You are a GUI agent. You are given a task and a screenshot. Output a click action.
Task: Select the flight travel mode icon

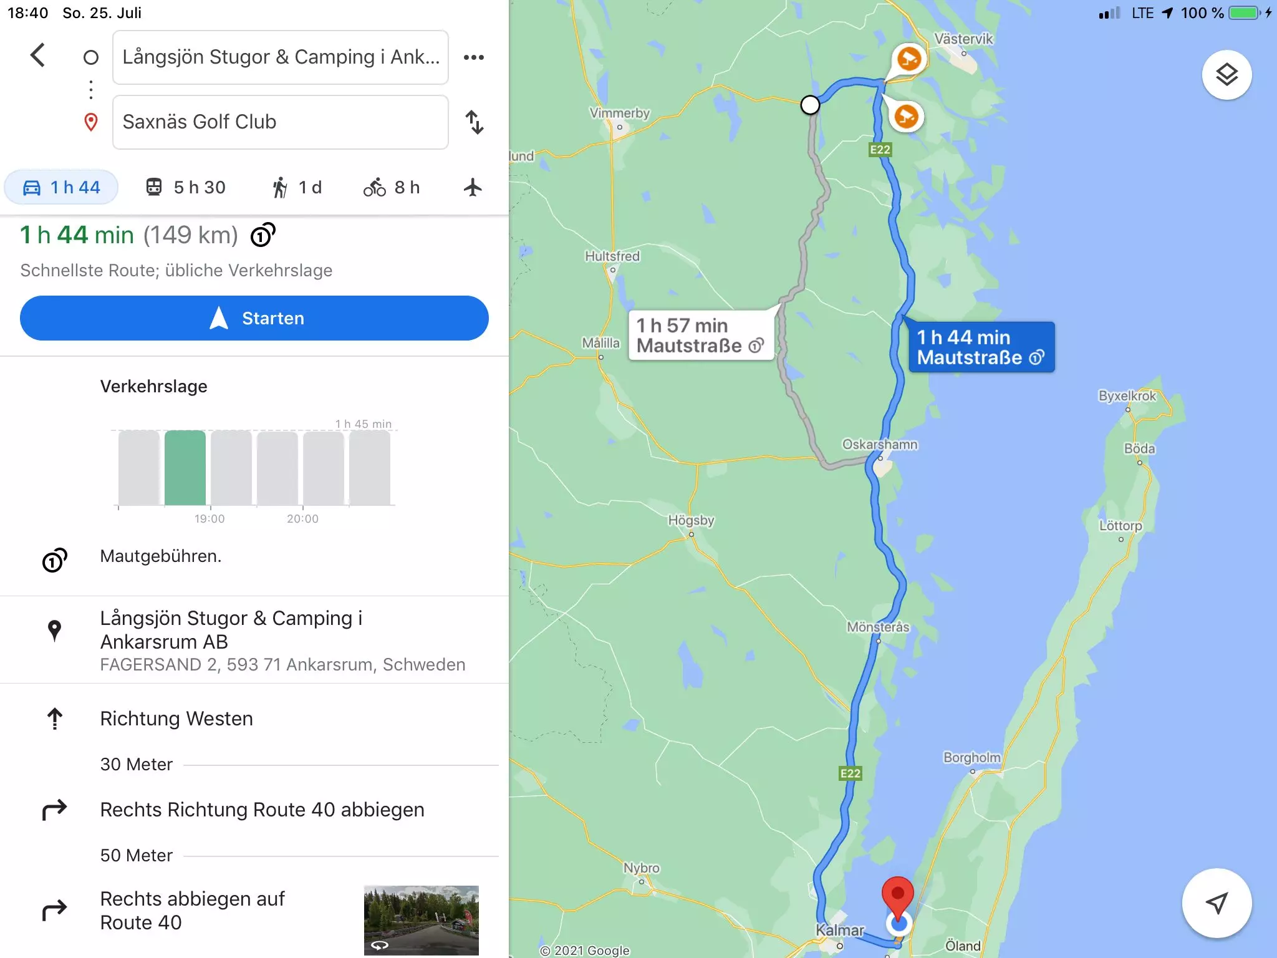[473, 187]
